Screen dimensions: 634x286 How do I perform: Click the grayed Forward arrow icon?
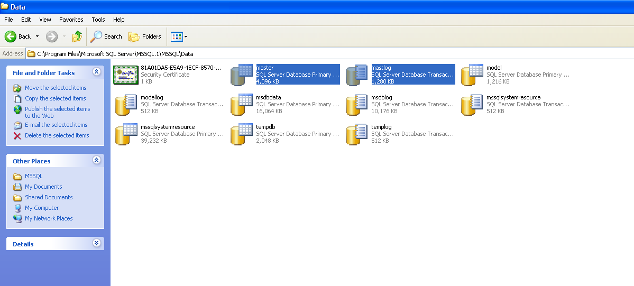click(52, 36)
